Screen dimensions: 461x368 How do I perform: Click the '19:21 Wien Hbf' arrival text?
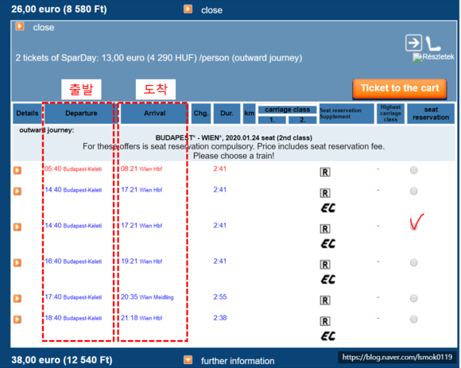pyautogui.click(x=141, y=261)
